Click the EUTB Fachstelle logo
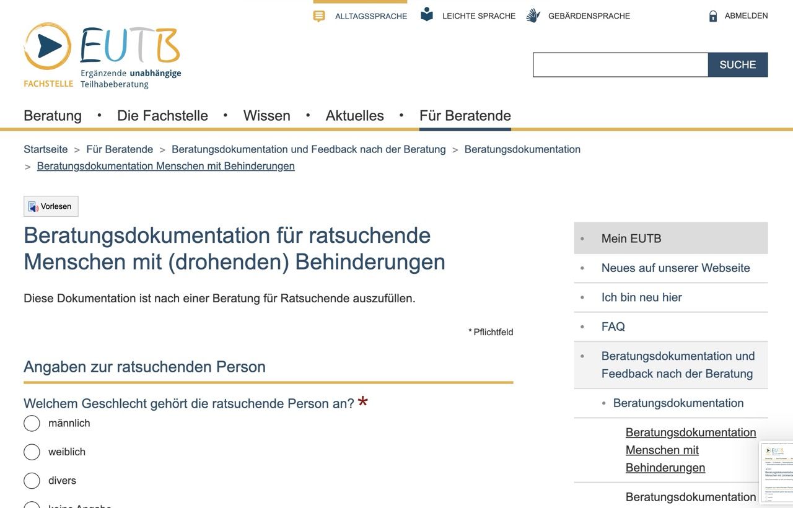 point(102,56)
